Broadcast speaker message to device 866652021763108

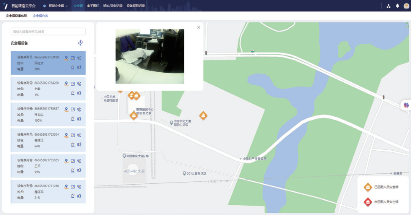[79, 67]
